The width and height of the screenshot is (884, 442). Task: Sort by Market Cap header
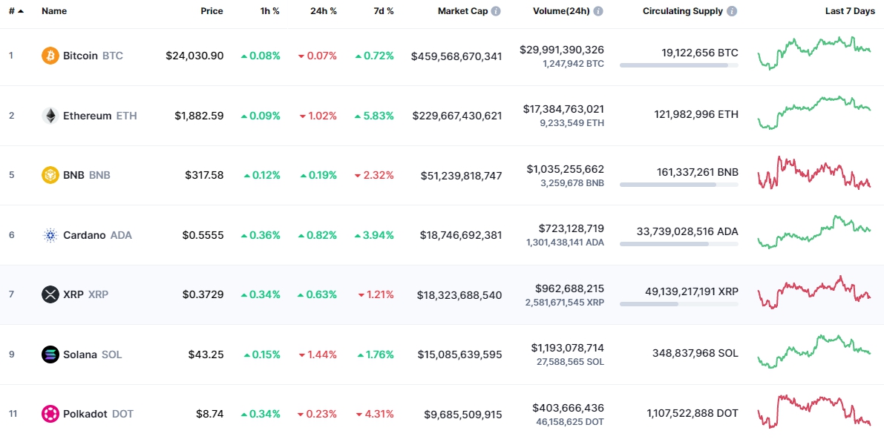pyautogui.click(x=463, y=11)
